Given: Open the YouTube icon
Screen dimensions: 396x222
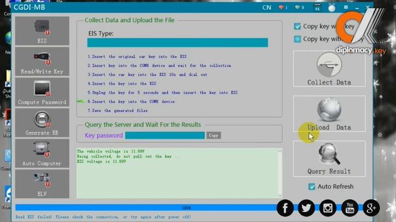Looking at the screenshot, I should (x=350, y=208).
